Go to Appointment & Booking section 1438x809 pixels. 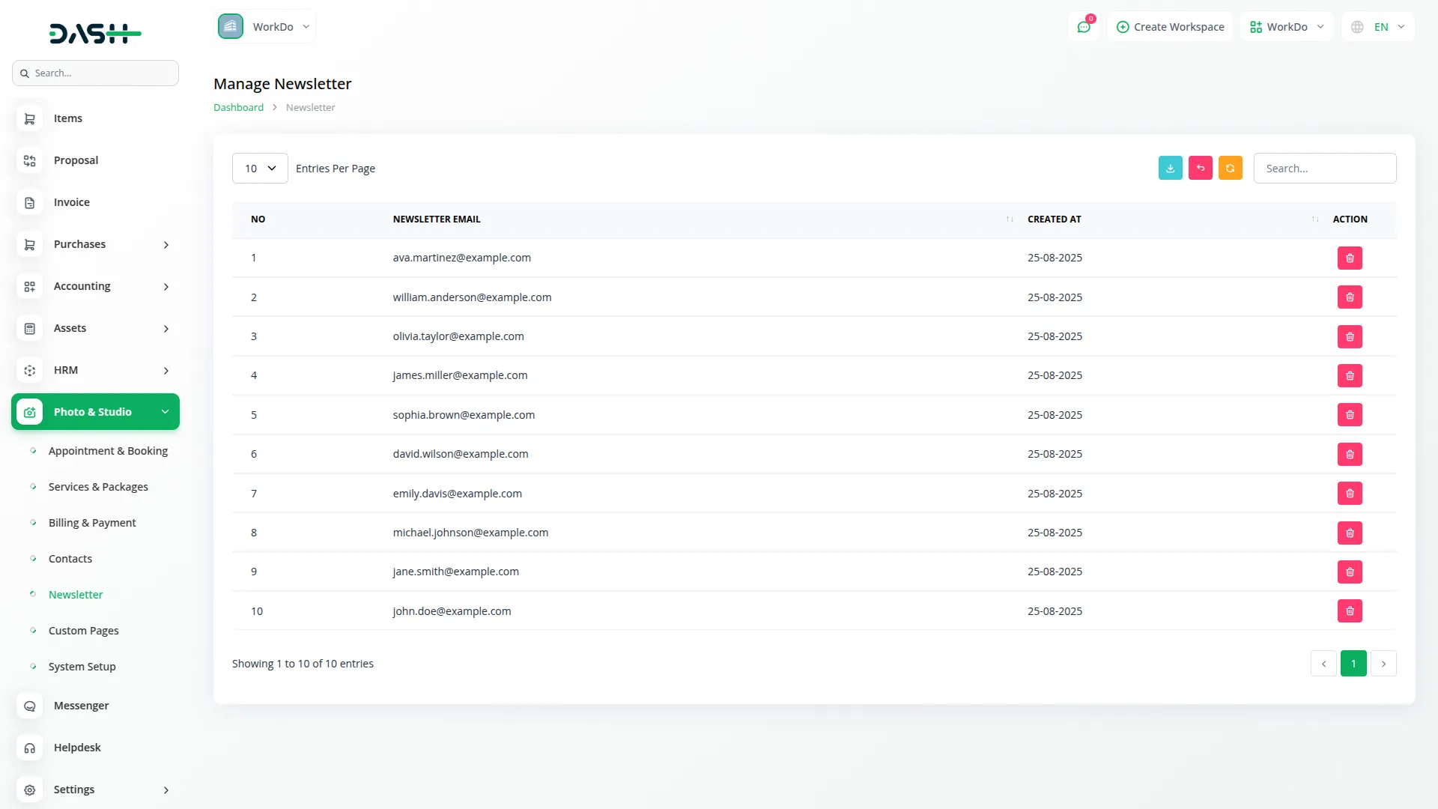pyautogui.click(x=108, y=451)
